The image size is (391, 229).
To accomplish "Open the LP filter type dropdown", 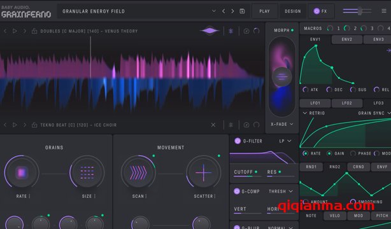I will [285, 141].
